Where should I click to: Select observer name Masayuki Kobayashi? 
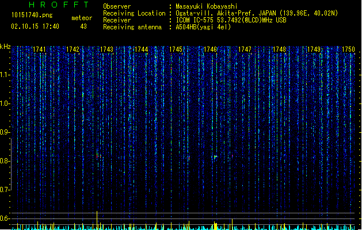tap(207, 6)
